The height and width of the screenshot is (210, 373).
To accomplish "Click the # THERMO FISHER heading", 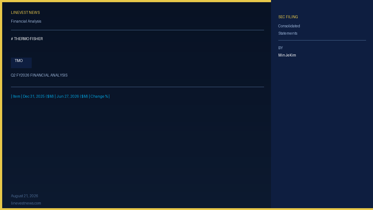I will coord(27,39).
